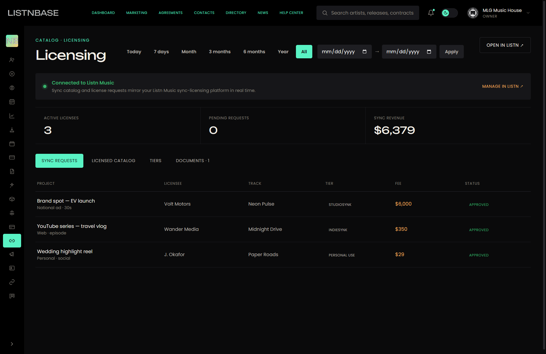The width and height of the screenshot is (546, 354).
Task: Open the kanban board sidebar icon
Action: click(x=12, y=296)
